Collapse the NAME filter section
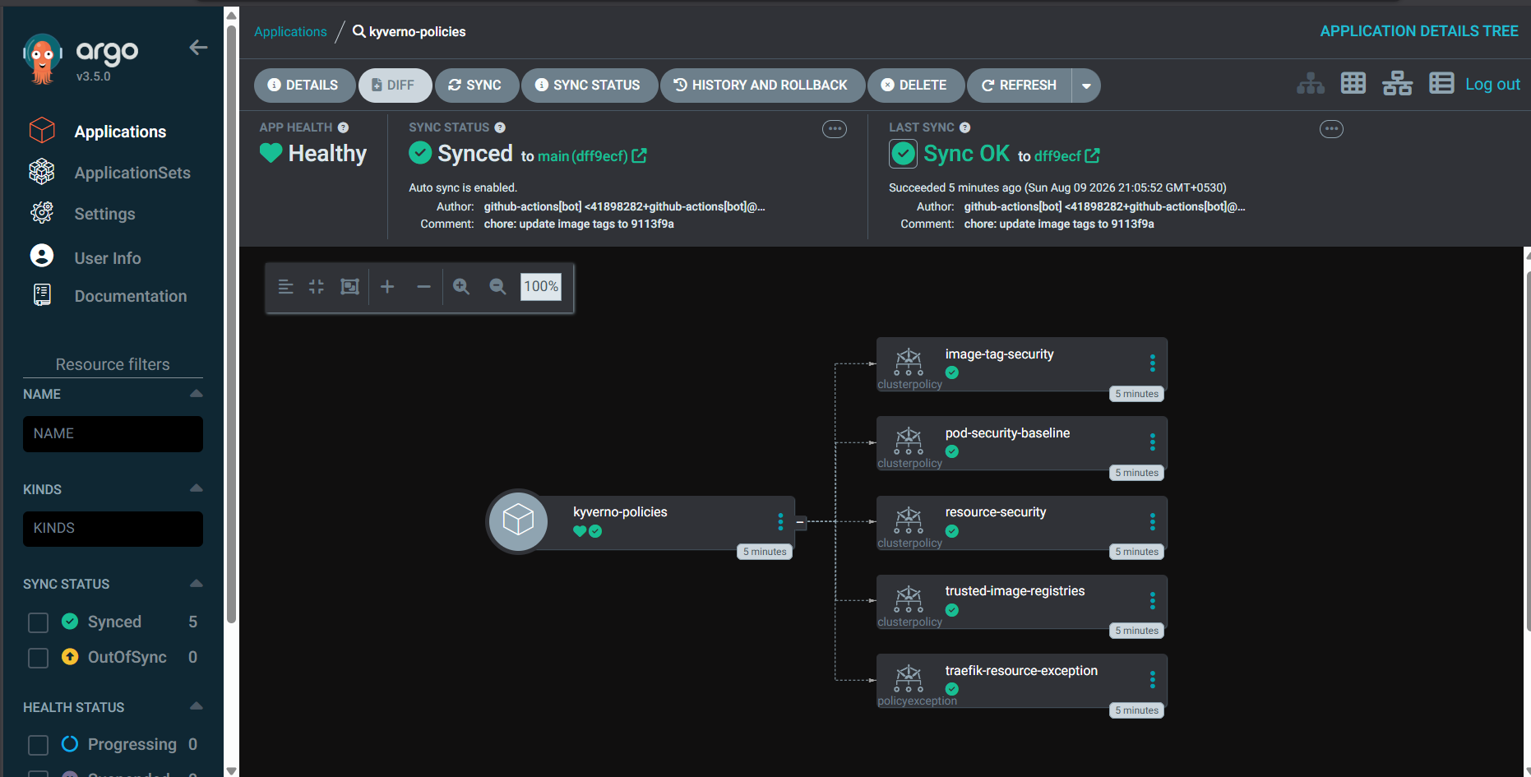1531x777 pixels. click(x=196, y=394)
